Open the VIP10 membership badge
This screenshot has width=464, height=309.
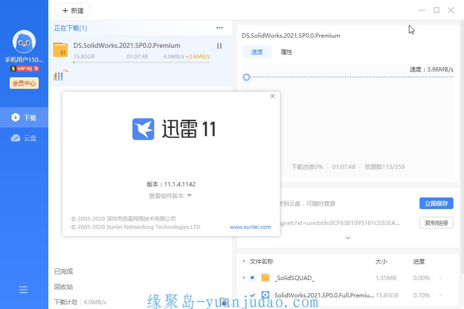25,69
